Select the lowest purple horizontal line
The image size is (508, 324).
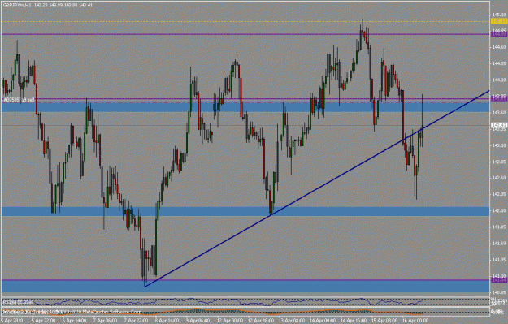tap(245, 280)
